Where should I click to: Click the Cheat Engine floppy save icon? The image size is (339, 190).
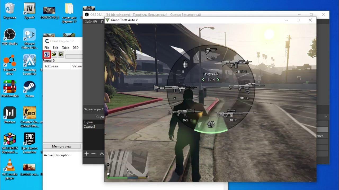click(61, 54)
